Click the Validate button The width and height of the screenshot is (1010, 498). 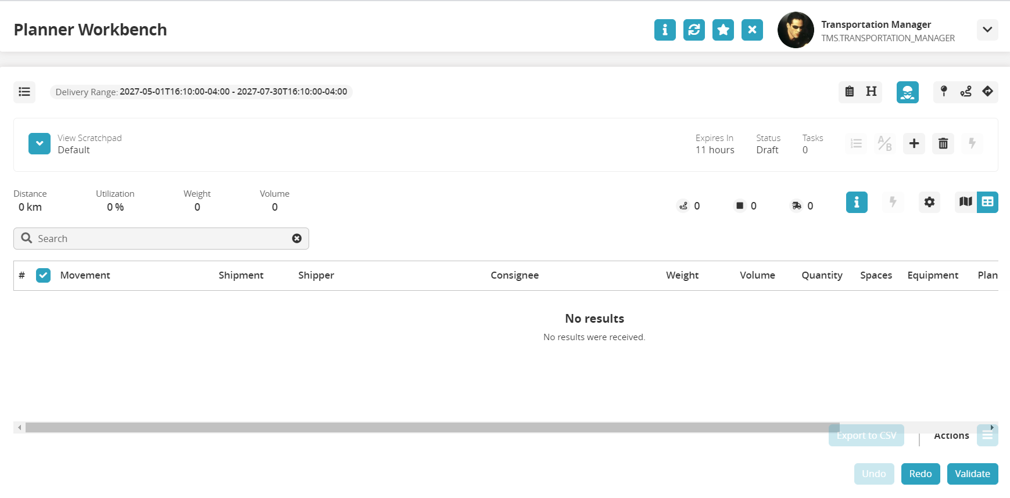(973, 474)
